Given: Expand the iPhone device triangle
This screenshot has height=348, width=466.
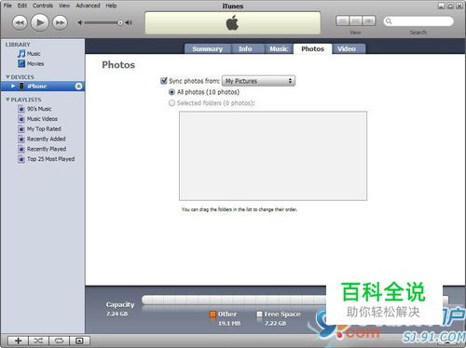Looking at the screenshot, I should pyautogui.click(x=13, y=86).
